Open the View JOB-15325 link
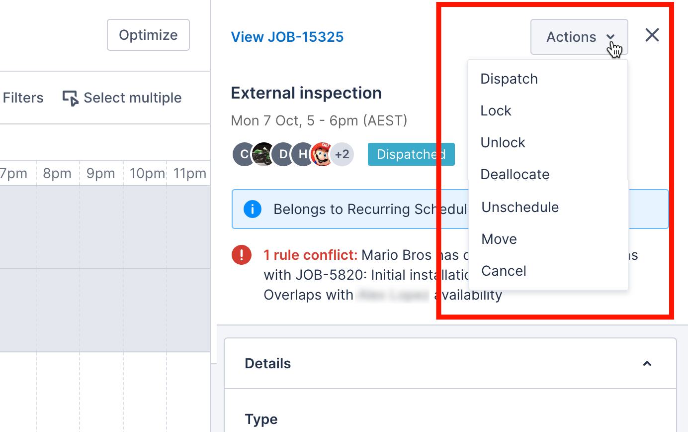This screenshot has width=688, height=432. click(x=287, y=36)
